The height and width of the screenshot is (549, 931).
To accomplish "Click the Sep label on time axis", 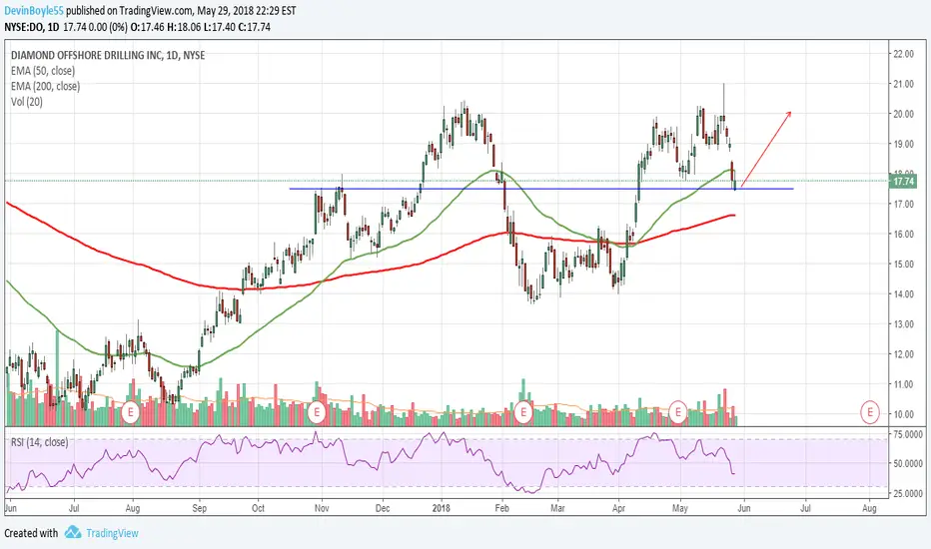I will point(200,509).
